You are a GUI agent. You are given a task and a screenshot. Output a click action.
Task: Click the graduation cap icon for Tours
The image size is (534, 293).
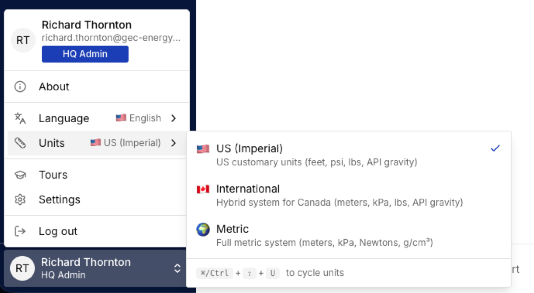[x=20, y=175]
